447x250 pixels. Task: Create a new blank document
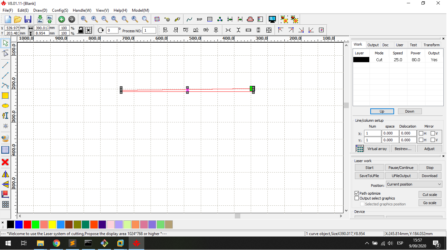tap(8, 19)
